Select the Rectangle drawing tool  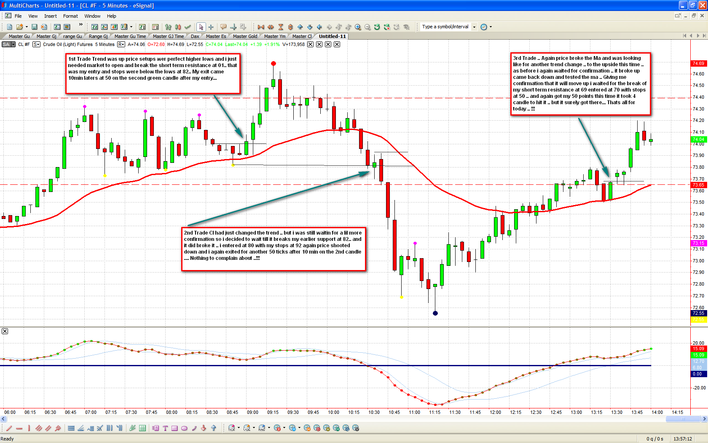tap(174, 428)
